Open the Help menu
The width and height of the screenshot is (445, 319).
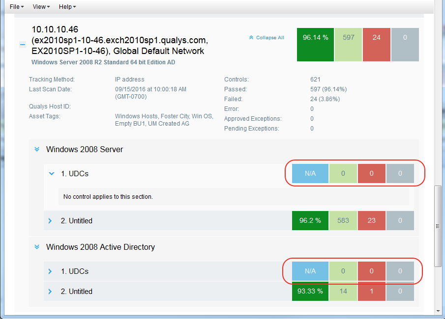(x=67, y=6)
